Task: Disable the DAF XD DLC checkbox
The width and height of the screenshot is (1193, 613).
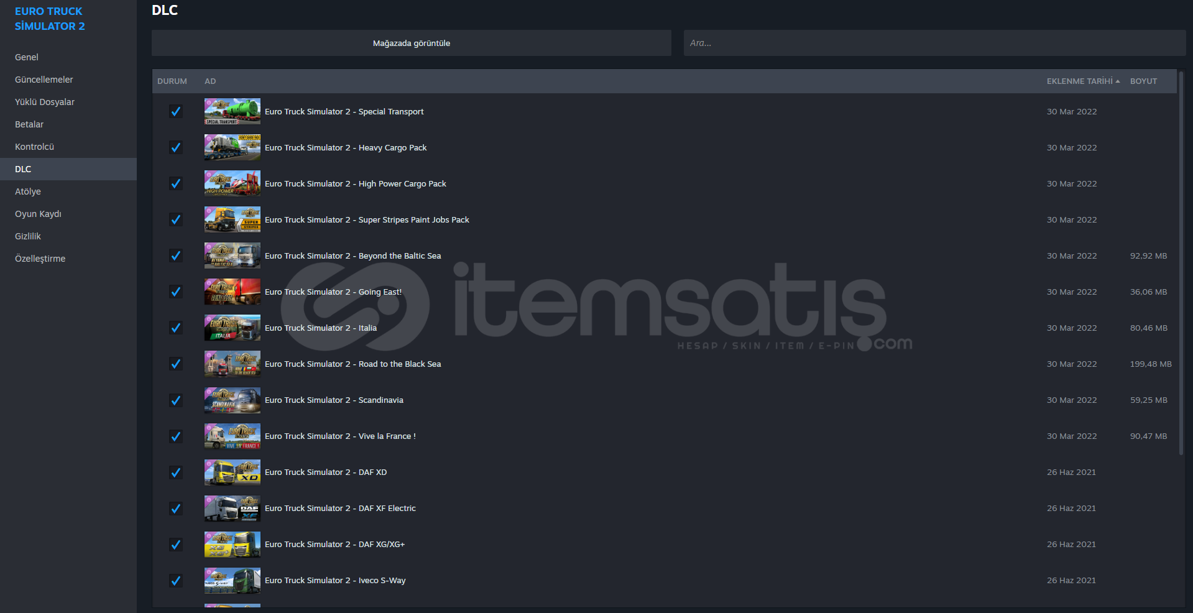Action: (176, 472)
